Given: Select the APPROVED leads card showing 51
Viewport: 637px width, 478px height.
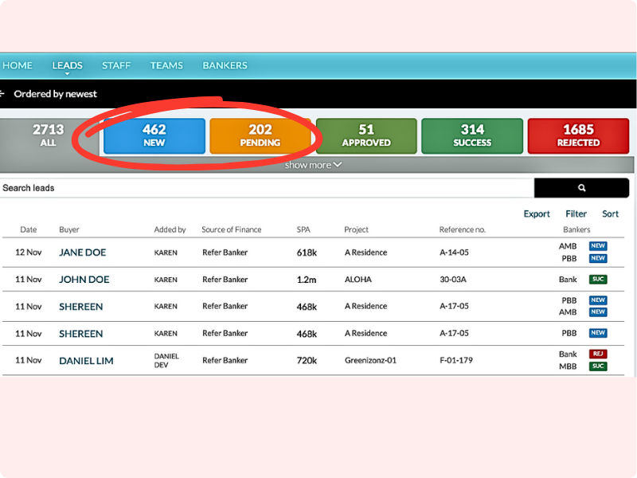Looking at the screenshot, I should (365, 135).
